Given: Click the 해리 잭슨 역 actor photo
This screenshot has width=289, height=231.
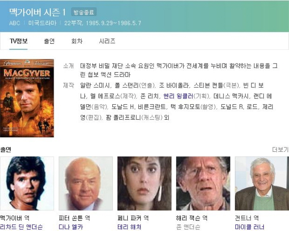Looking at the screenshot, I should point(203,184).
